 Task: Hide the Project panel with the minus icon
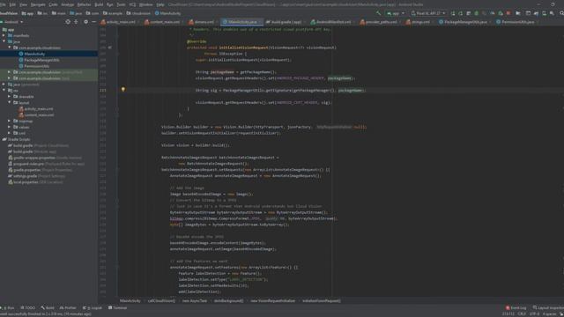click(x=93, y=22)
